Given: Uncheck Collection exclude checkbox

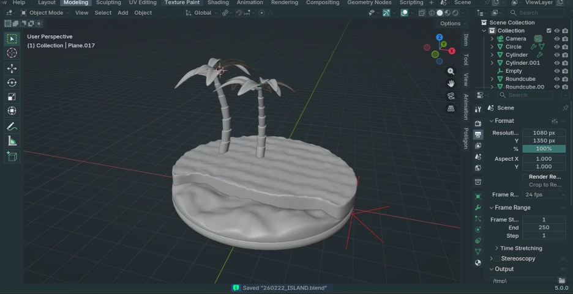Looking at the screenshot, I should [x=549, y=31].
